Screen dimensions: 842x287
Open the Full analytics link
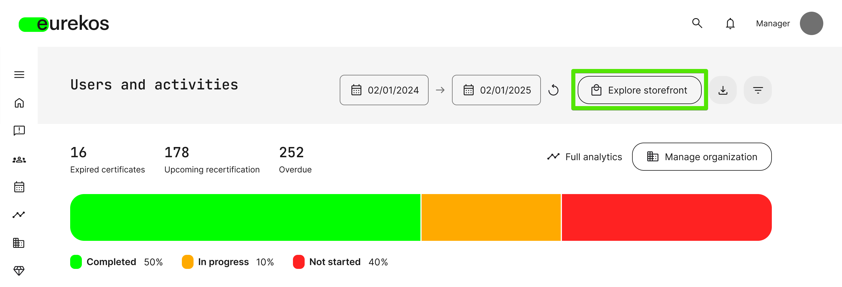tap(585, 157)
